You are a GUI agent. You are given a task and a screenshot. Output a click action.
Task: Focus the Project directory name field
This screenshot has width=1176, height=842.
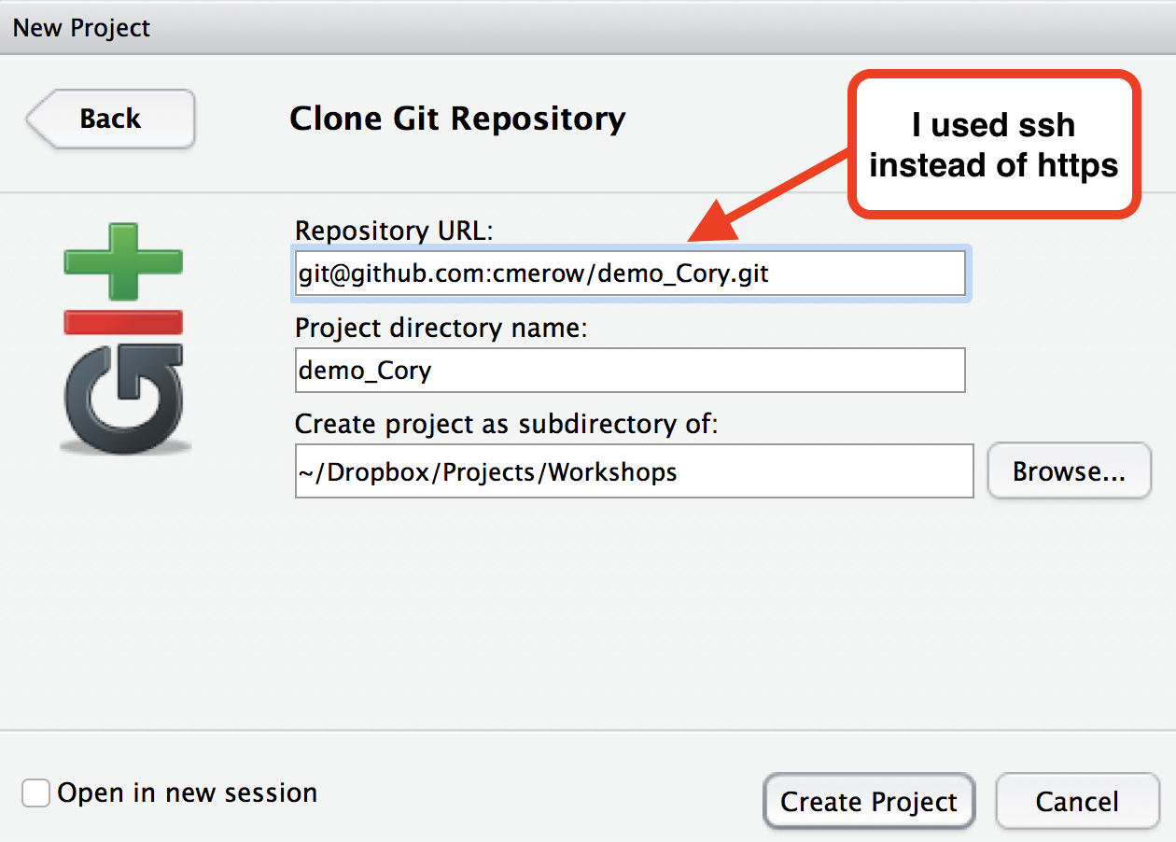pyautogui.click(x=630, y=371)
